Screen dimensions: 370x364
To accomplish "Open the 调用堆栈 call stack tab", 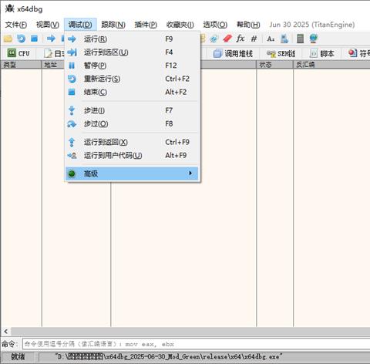I will point(233,53).
